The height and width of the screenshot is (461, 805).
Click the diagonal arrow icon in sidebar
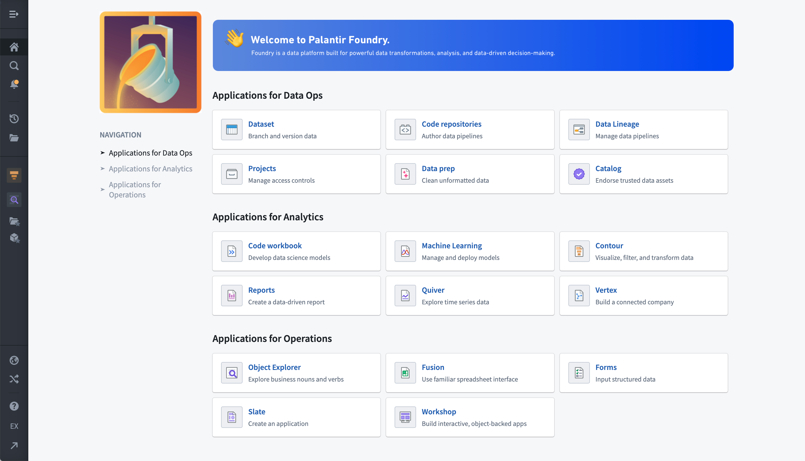click(x=14, y=446)
